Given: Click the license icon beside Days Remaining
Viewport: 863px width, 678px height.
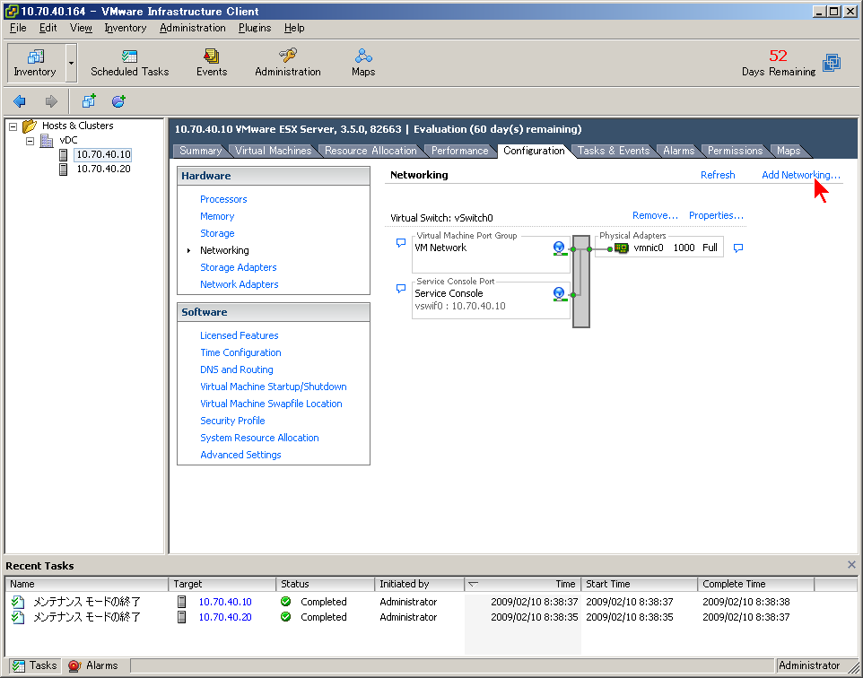Looking at the screenshot, I should tap(832, 63).
